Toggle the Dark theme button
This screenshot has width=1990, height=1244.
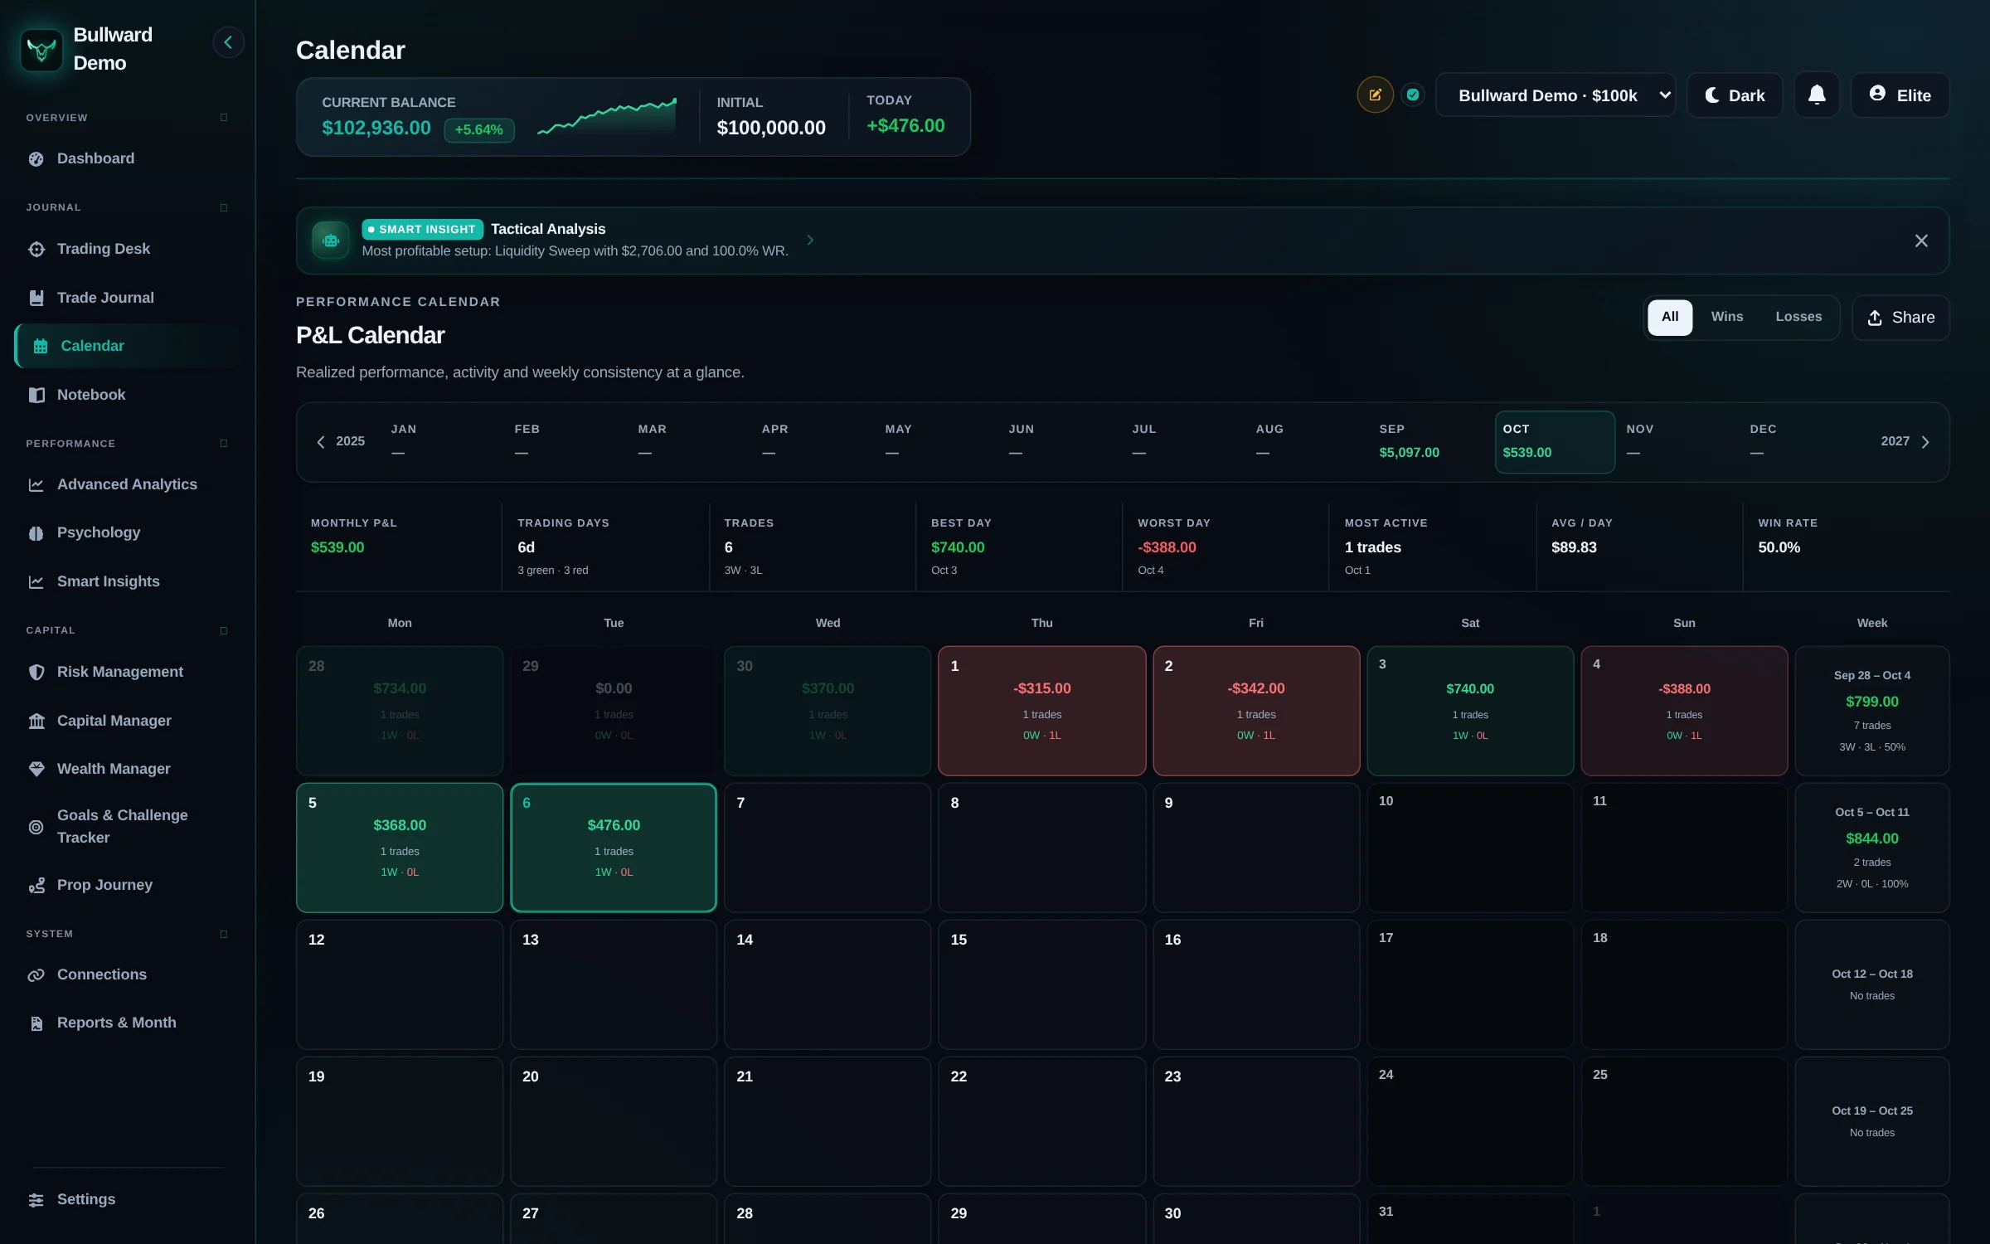point(1735,95)
